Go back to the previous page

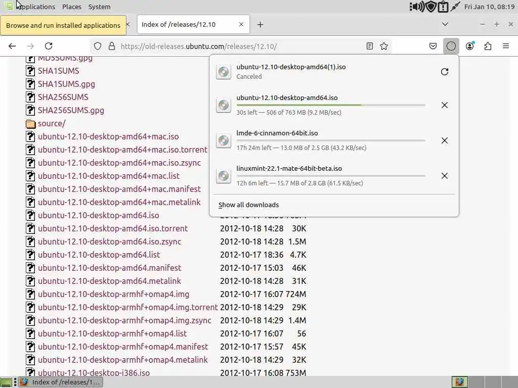tap(12, 46)
